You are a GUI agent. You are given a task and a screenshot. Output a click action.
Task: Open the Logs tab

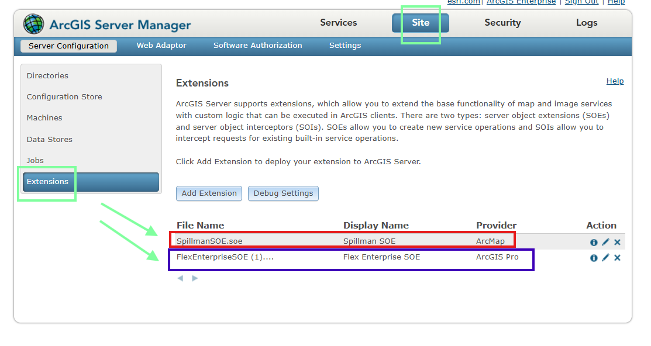tap(586, 23)
